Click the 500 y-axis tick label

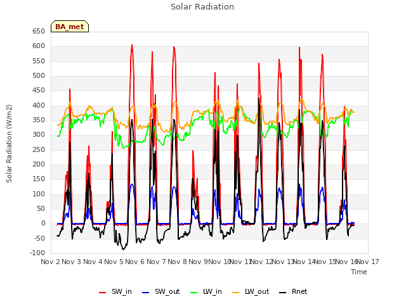(39, 76)
